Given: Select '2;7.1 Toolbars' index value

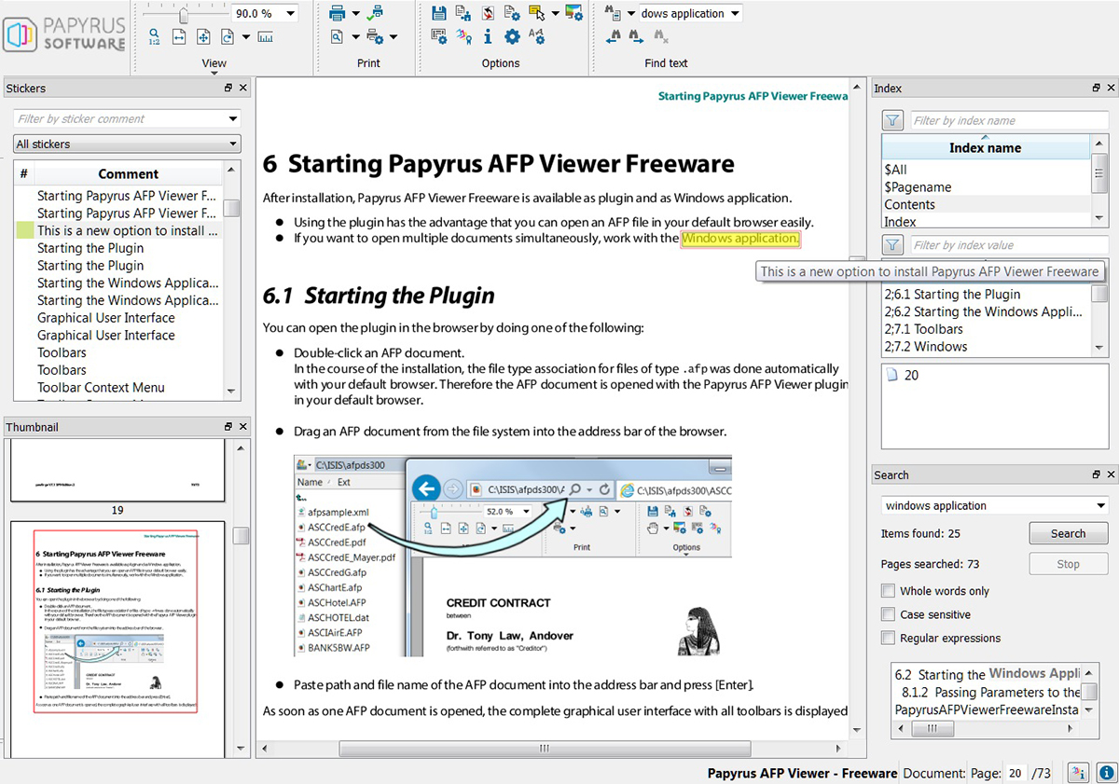Looking at the screenshot, I should tap(923, 329).
